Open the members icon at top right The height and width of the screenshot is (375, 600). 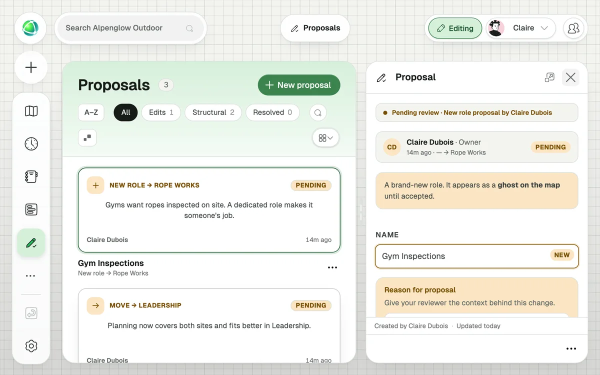point(573,28)
